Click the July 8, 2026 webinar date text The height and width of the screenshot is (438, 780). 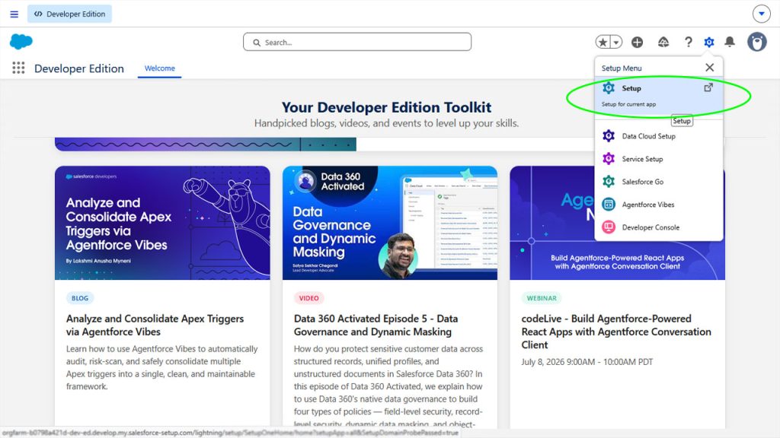tap(587, 362)
